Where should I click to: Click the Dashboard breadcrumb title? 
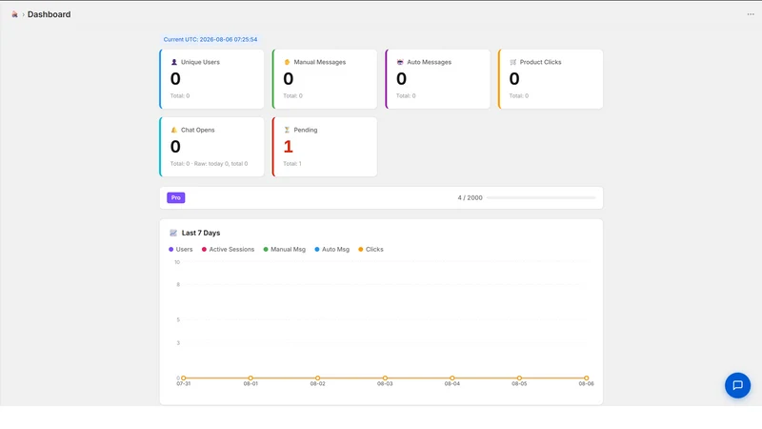50,14
